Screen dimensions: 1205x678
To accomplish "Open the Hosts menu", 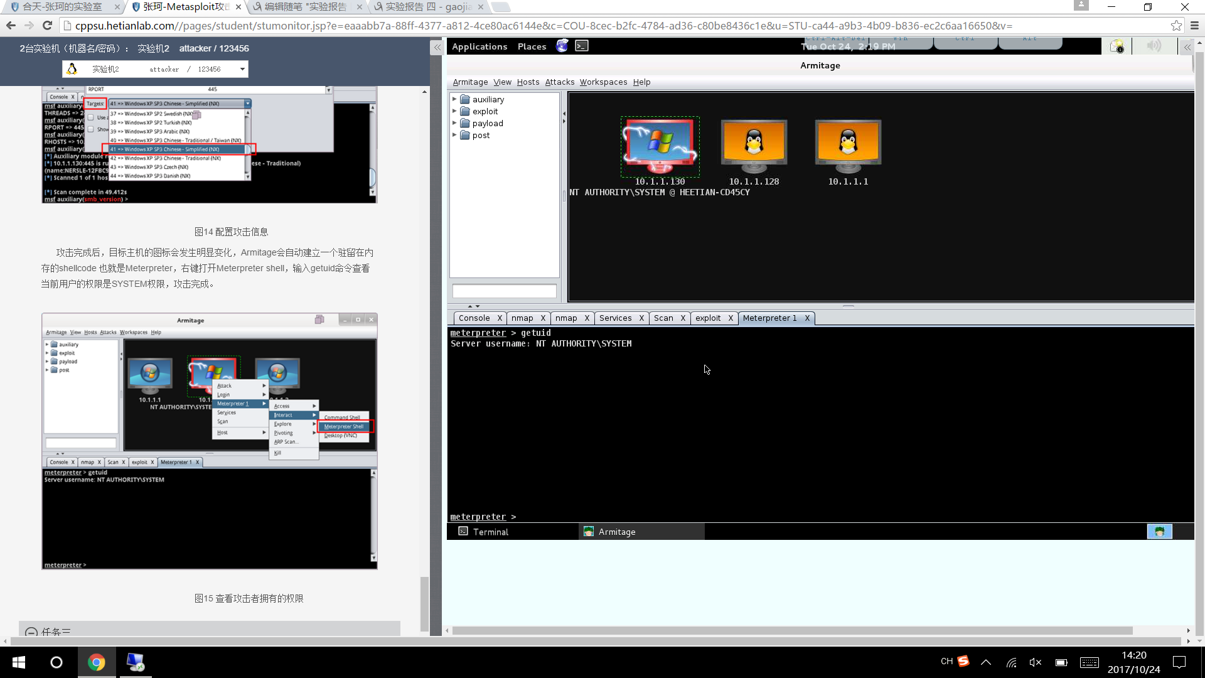I will pyautogui.click(x=528, y=82).
